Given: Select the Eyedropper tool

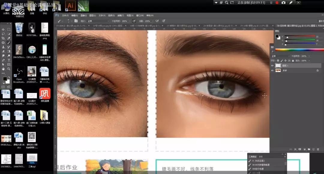Looking at the screenshot, I should tap(9, 38).
